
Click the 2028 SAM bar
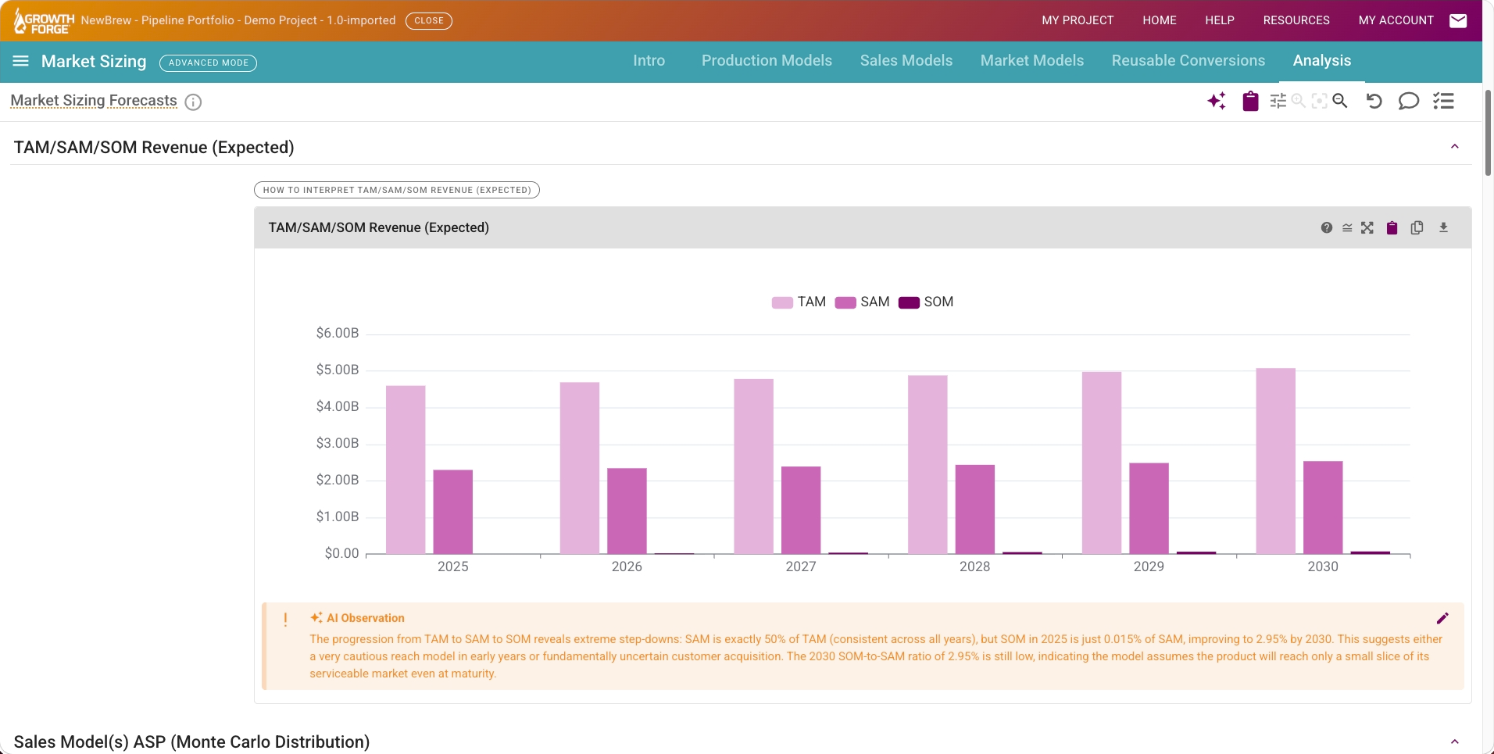975,509
